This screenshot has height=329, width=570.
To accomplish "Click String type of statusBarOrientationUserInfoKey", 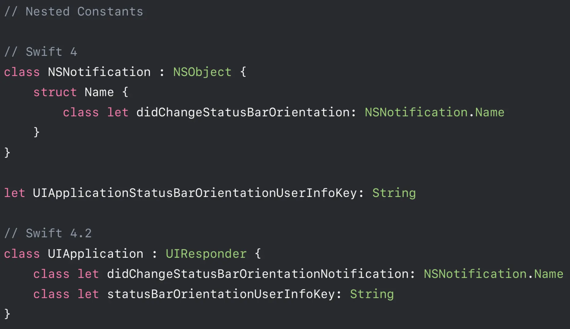I will 372,294.
